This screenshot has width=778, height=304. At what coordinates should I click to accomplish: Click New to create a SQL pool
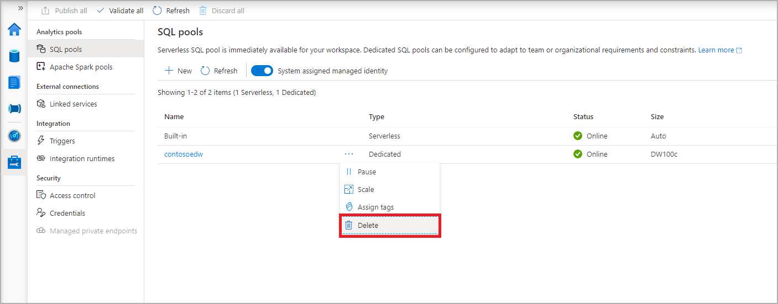coord(178,71)
